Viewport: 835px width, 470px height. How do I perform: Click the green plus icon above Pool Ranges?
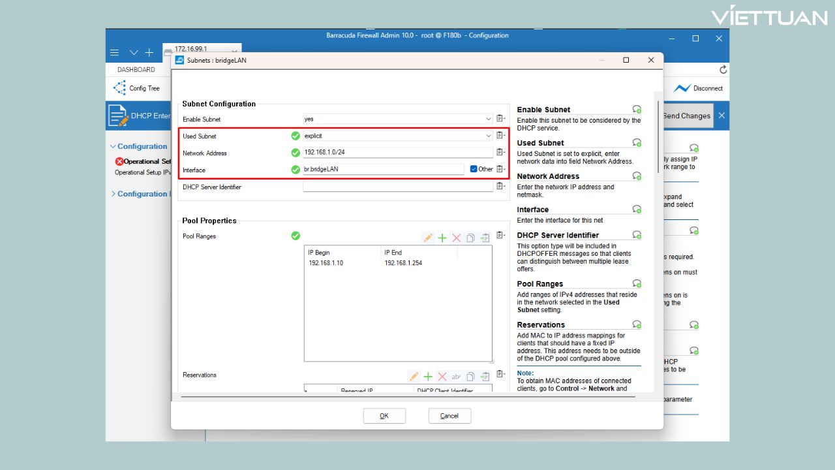(x=442, y=238)
